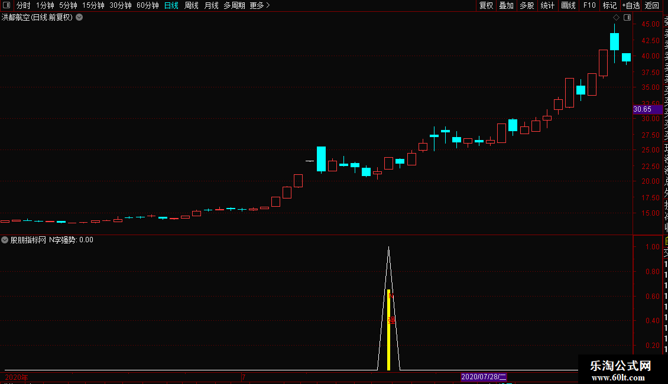Switch to 周线 weekly chart

pos(192,5)
